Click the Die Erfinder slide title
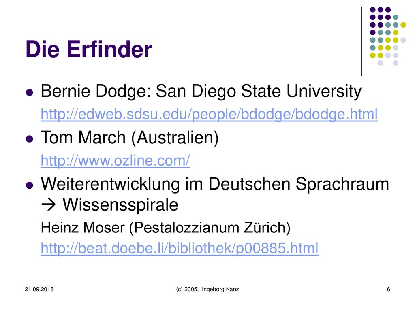The height and width of the screenshot is (311, 415). [x=89, y=49]
